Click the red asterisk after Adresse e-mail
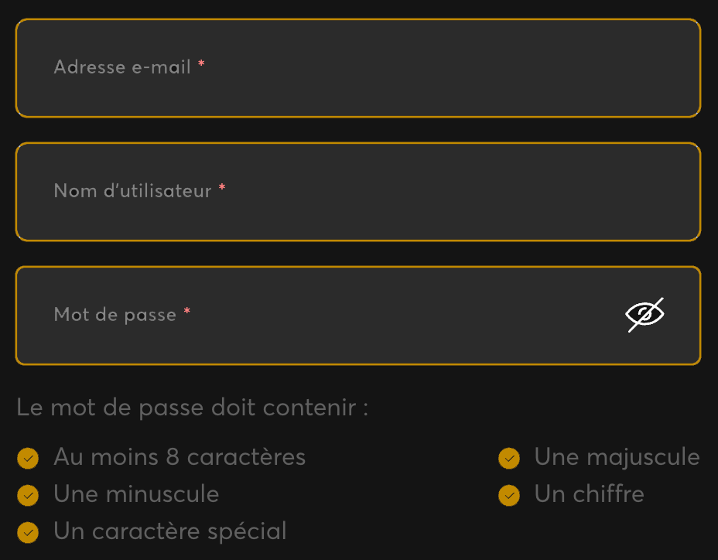 click(201, 63)
